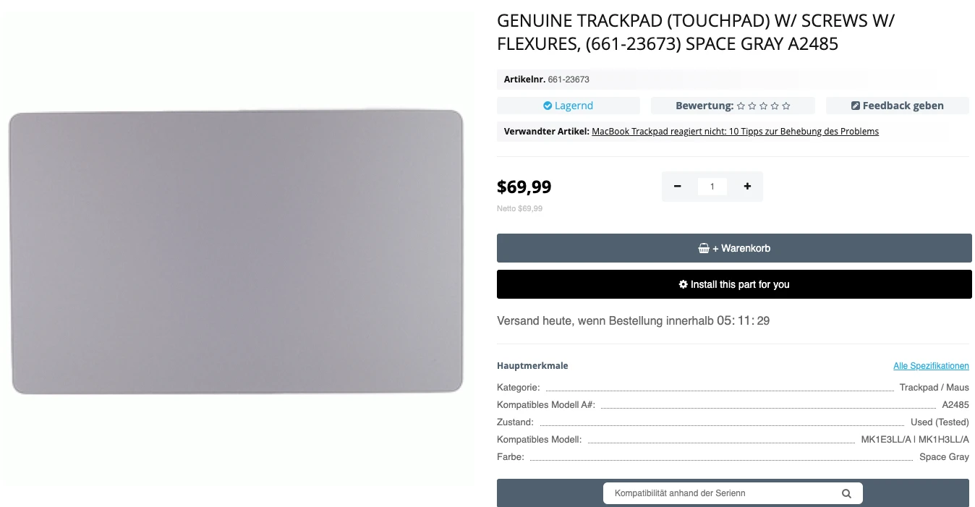
Task: Select the third rating star
Action: 764,106
